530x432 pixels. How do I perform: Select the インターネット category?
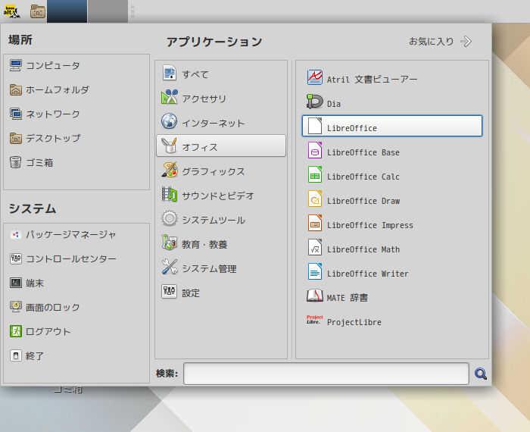[221, 123]
